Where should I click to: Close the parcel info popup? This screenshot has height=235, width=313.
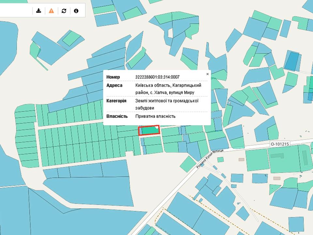(207, 74)
